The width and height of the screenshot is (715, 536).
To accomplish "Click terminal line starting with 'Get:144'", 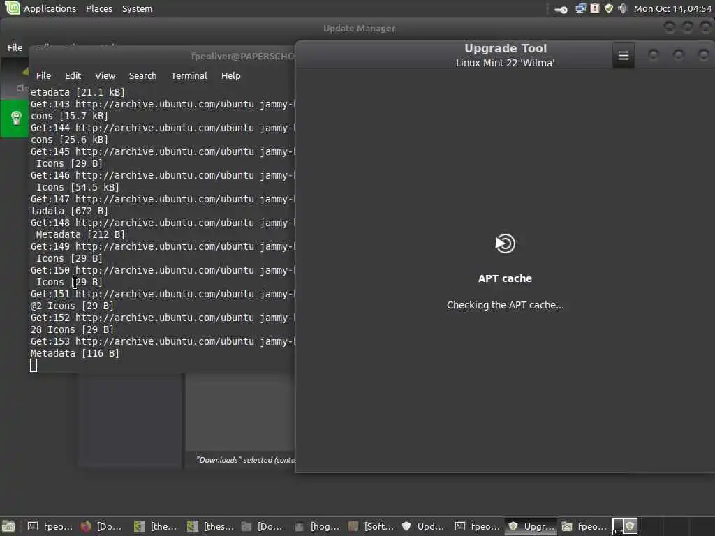I will 162,128.
